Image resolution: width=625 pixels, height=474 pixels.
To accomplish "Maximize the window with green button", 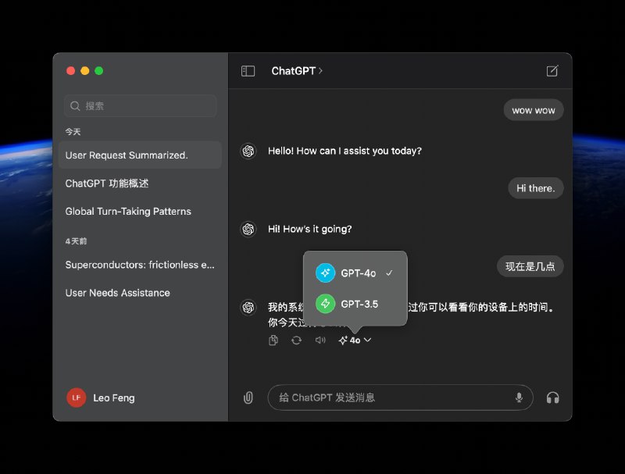I will click(99, 70).
